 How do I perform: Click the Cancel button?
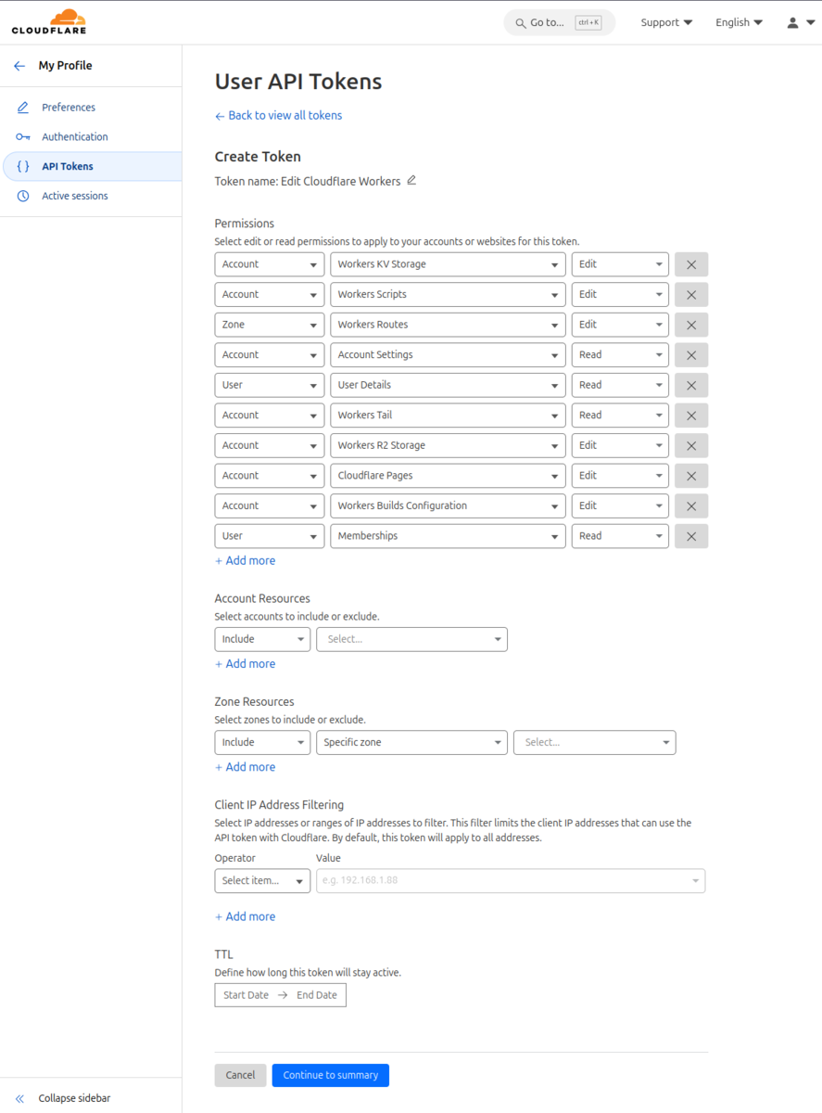240,1075
